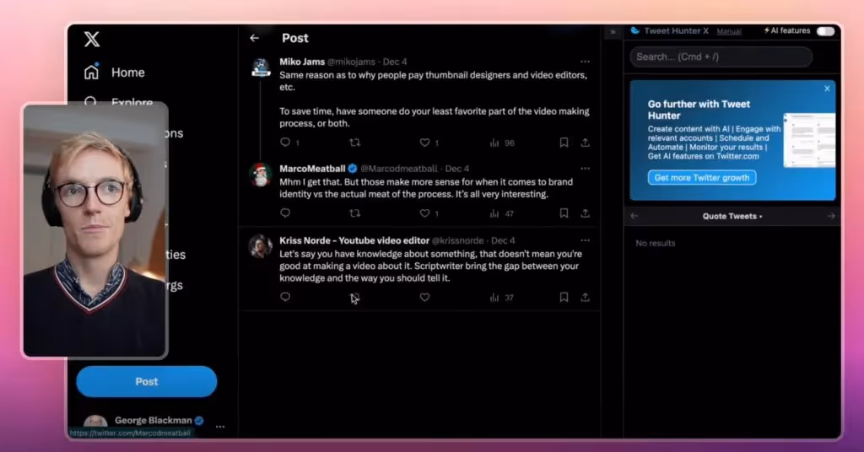Open Miko Jams' profile avatar
Screen dimensions: 864x452
point(261,67)
